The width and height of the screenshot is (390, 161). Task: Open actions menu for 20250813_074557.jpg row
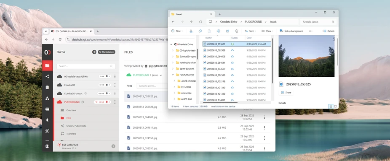click(264, 138)
